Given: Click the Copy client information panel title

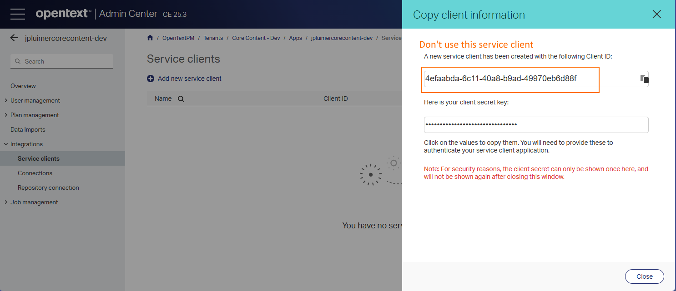Looking at the screenshot, I should coord(469,15).
